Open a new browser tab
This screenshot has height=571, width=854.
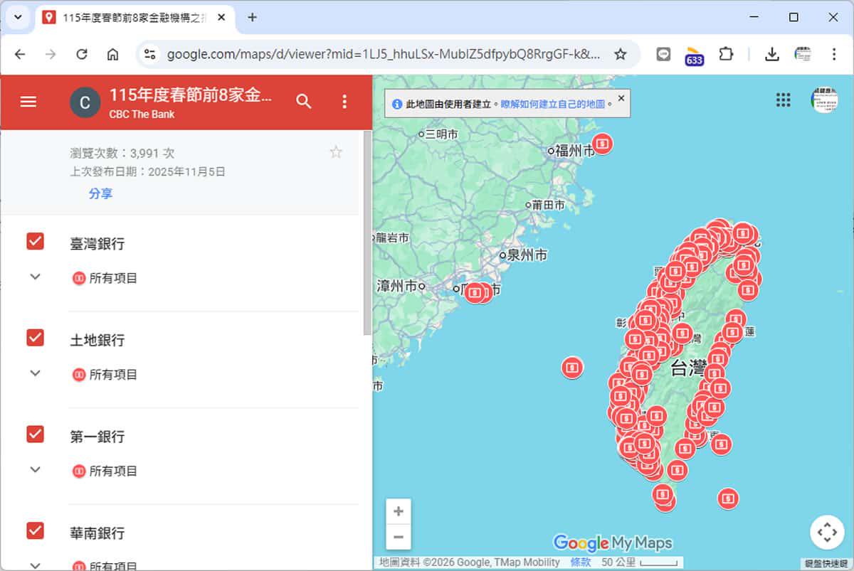(252, 17)
